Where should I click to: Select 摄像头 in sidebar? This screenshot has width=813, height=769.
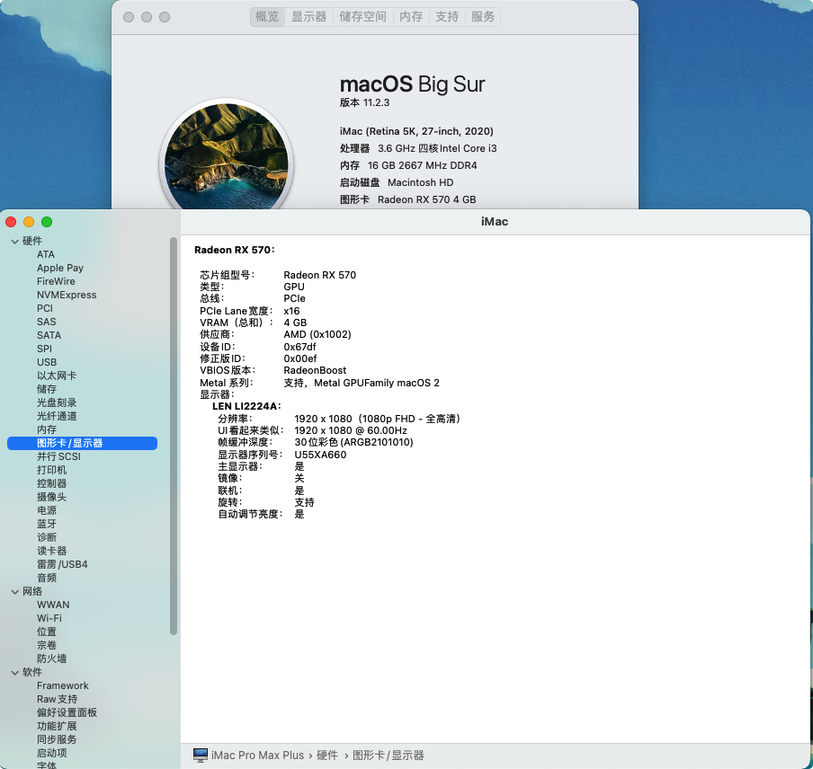tap(52, 497)
